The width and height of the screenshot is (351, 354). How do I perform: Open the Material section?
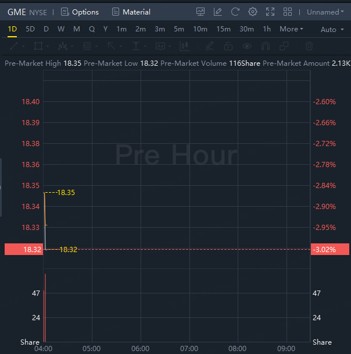point(131,12)
